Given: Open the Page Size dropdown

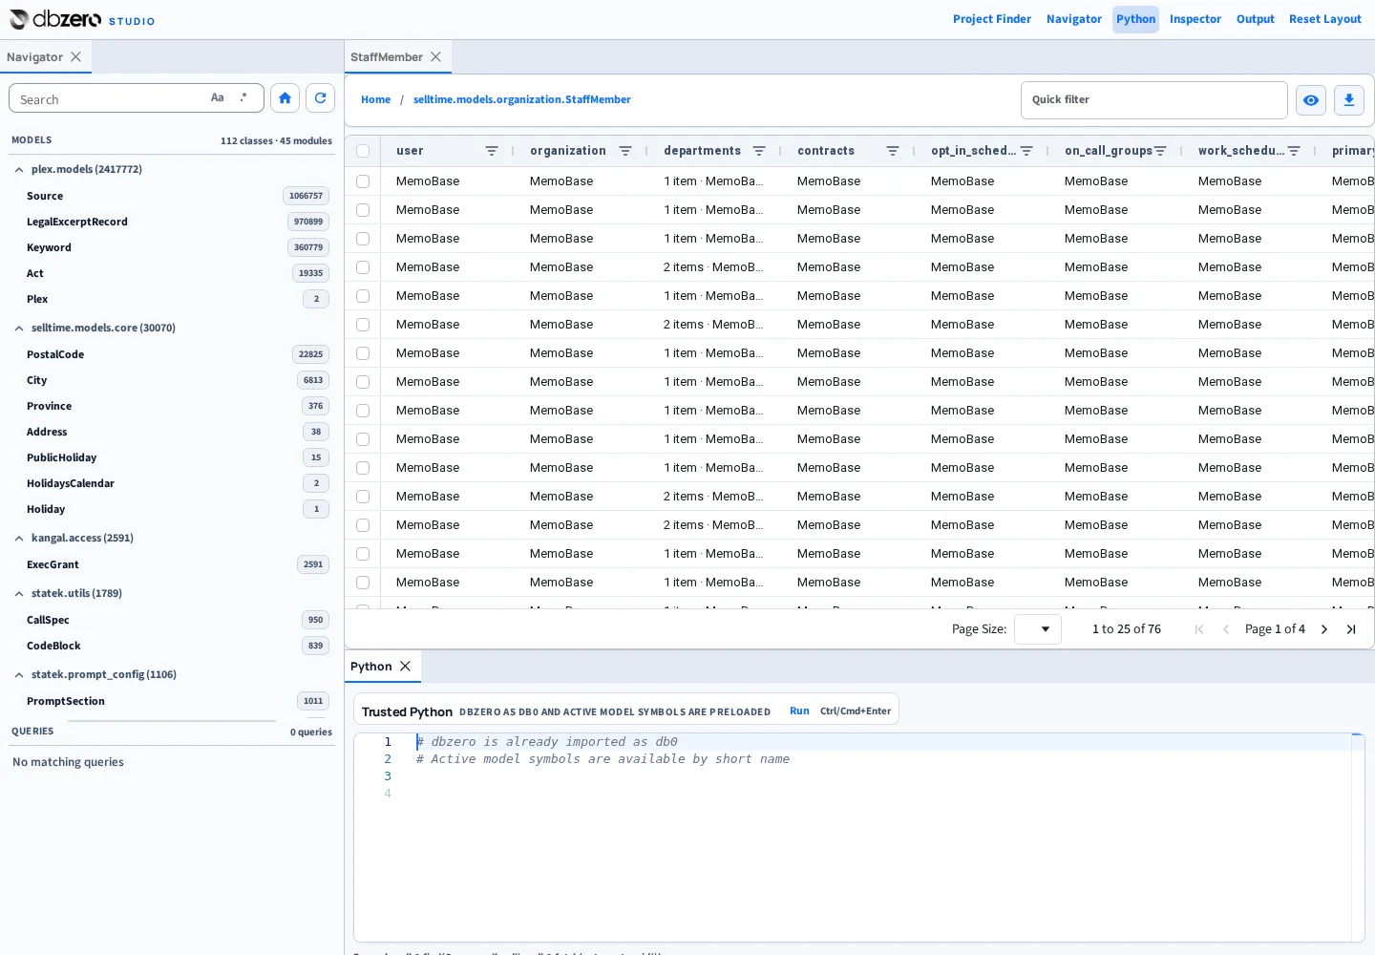Looking at the screenshot, I should point(1038,629).
